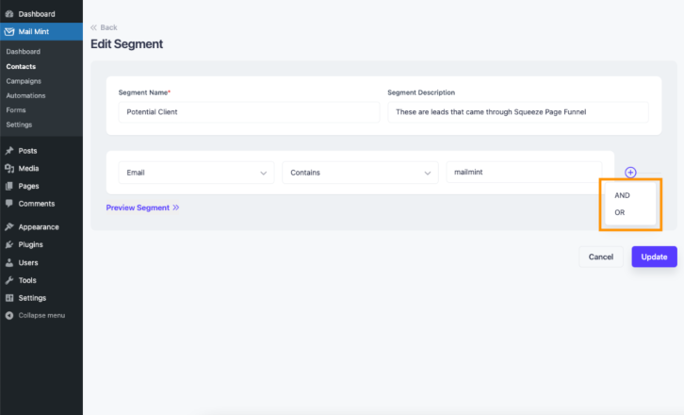The width and height of the screenshot is (684, 415).
Task: Click the Plugins icon in the sidebar
Action: pyautogui.click(x=9, y=244)
